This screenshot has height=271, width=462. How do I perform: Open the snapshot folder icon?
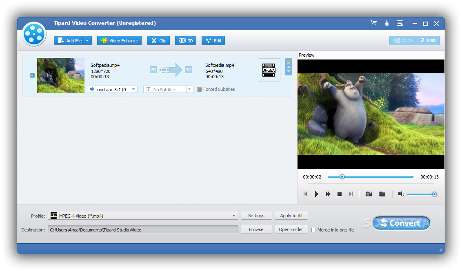point(382,194)
